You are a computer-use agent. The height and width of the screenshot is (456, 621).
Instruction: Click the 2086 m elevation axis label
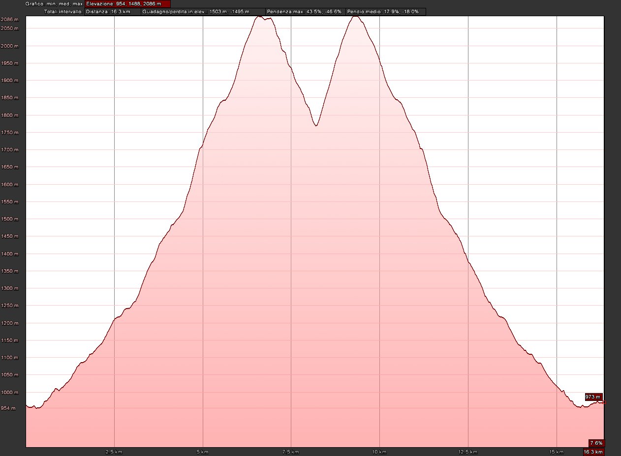(10, 20)
